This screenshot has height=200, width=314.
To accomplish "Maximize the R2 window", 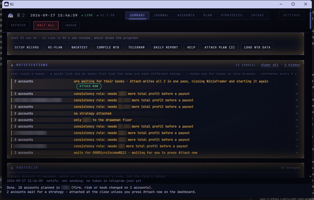I will (293, 4).
